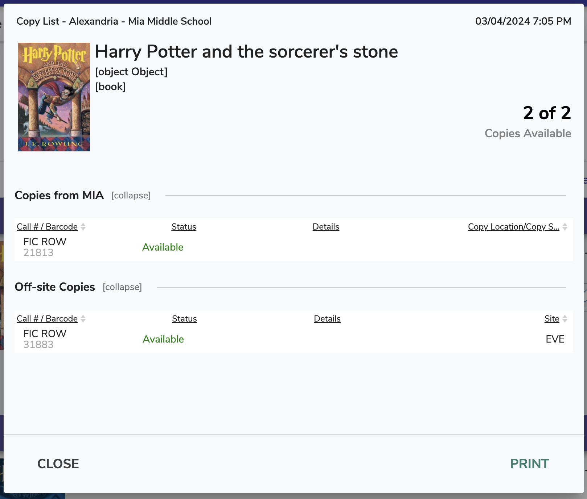
Task: Click the book title heading
Action: click(x=246, y=52)
